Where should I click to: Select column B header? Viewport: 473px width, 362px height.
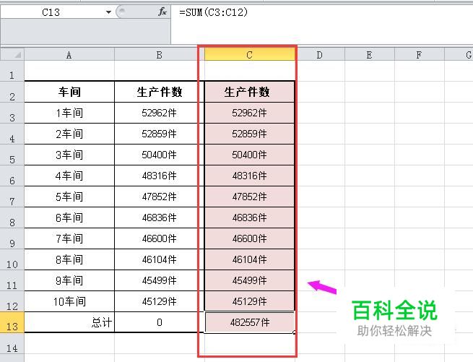pos(160,55)
